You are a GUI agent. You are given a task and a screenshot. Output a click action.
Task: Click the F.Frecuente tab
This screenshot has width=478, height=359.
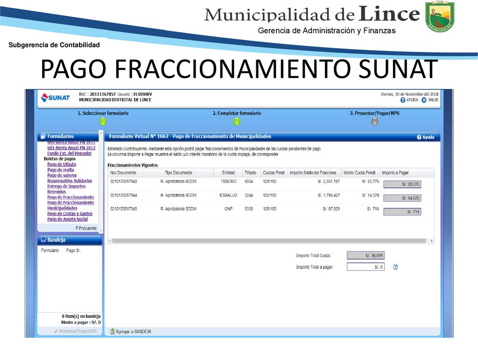(x=86, y=228)
